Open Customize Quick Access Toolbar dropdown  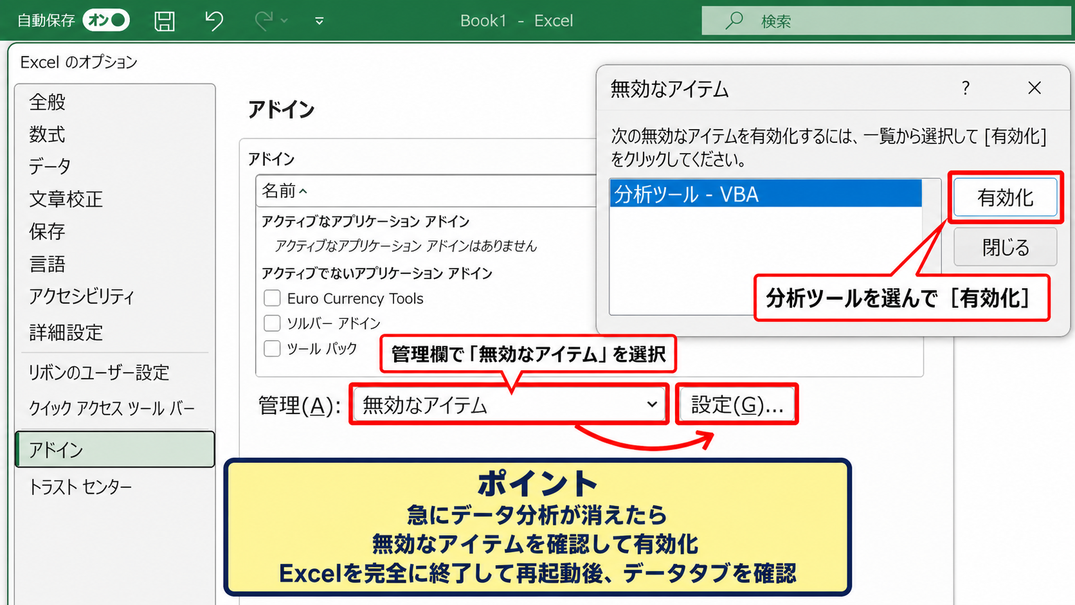point(320,21)
